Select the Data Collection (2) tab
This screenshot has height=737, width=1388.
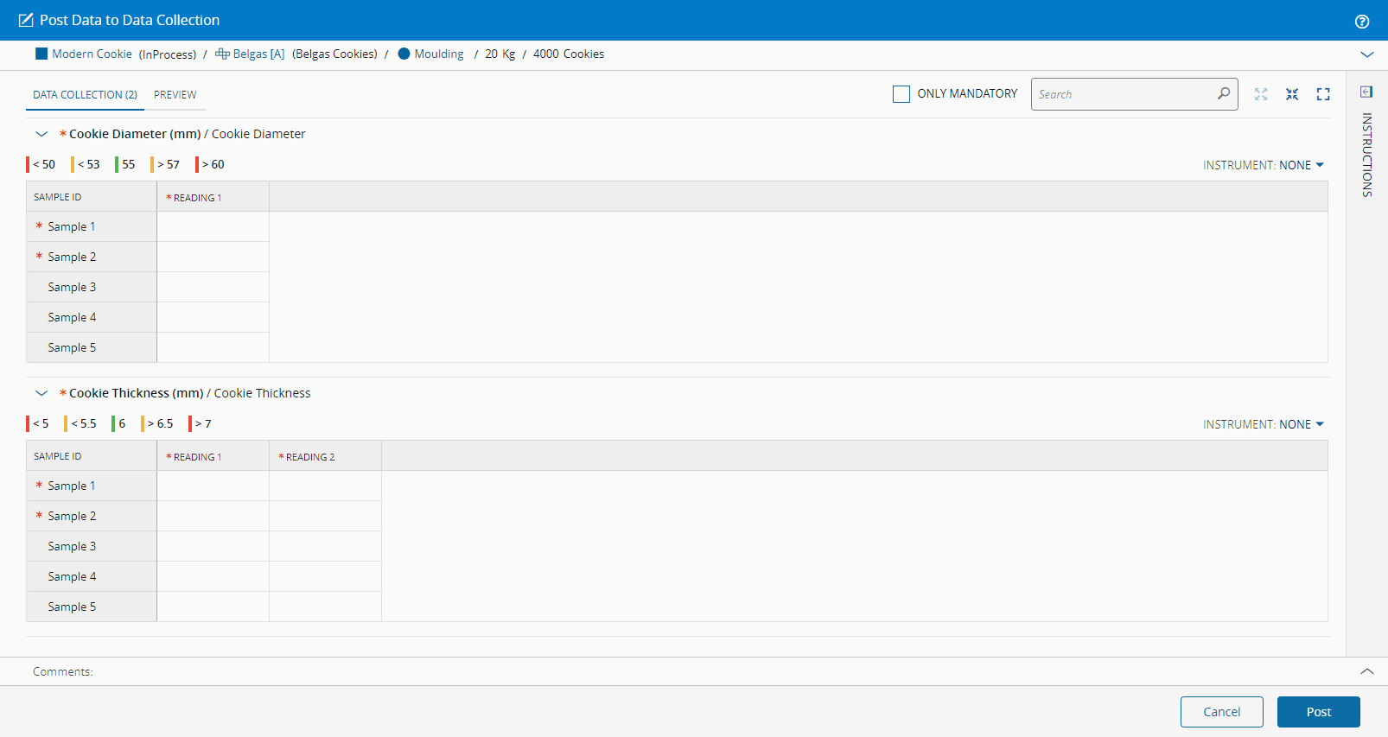pos(85,95)
